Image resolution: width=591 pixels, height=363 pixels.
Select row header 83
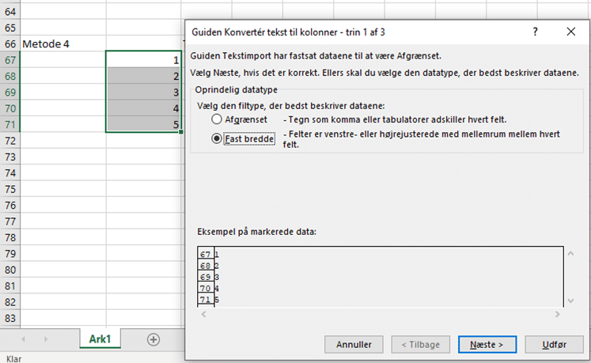9,318
